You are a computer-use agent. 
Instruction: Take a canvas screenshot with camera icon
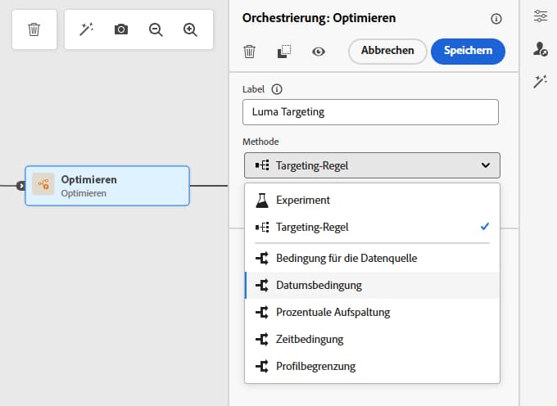point(121,29)
